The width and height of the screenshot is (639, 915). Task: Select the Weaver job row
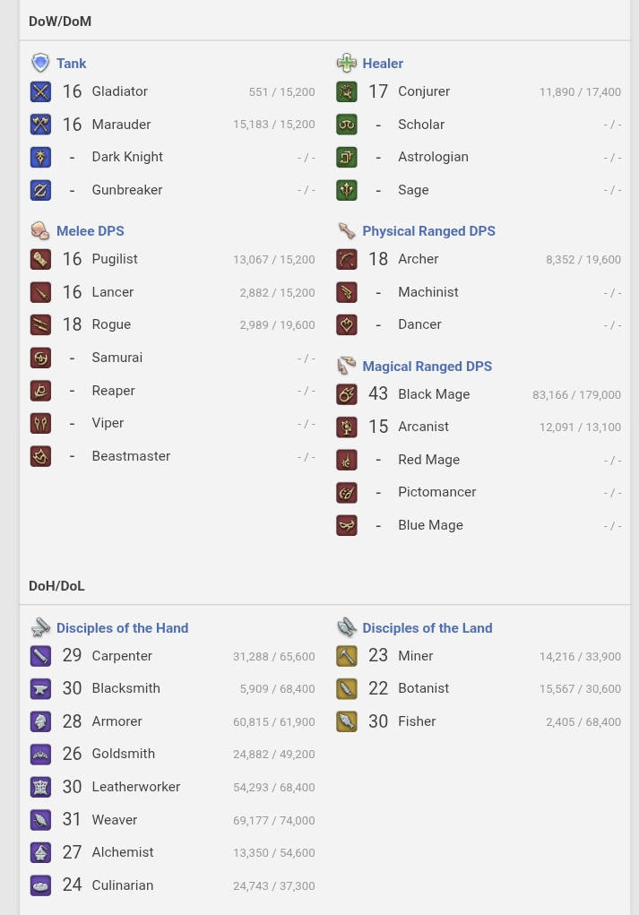[x=173, y=820]
